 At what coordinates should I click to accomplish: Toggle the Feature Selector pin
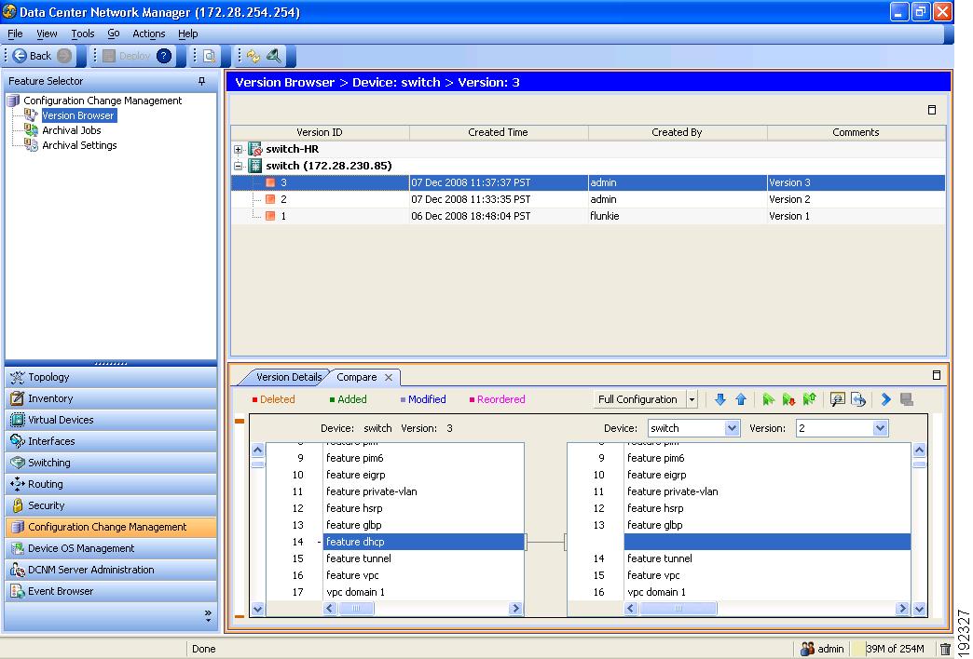coord(202,82)
